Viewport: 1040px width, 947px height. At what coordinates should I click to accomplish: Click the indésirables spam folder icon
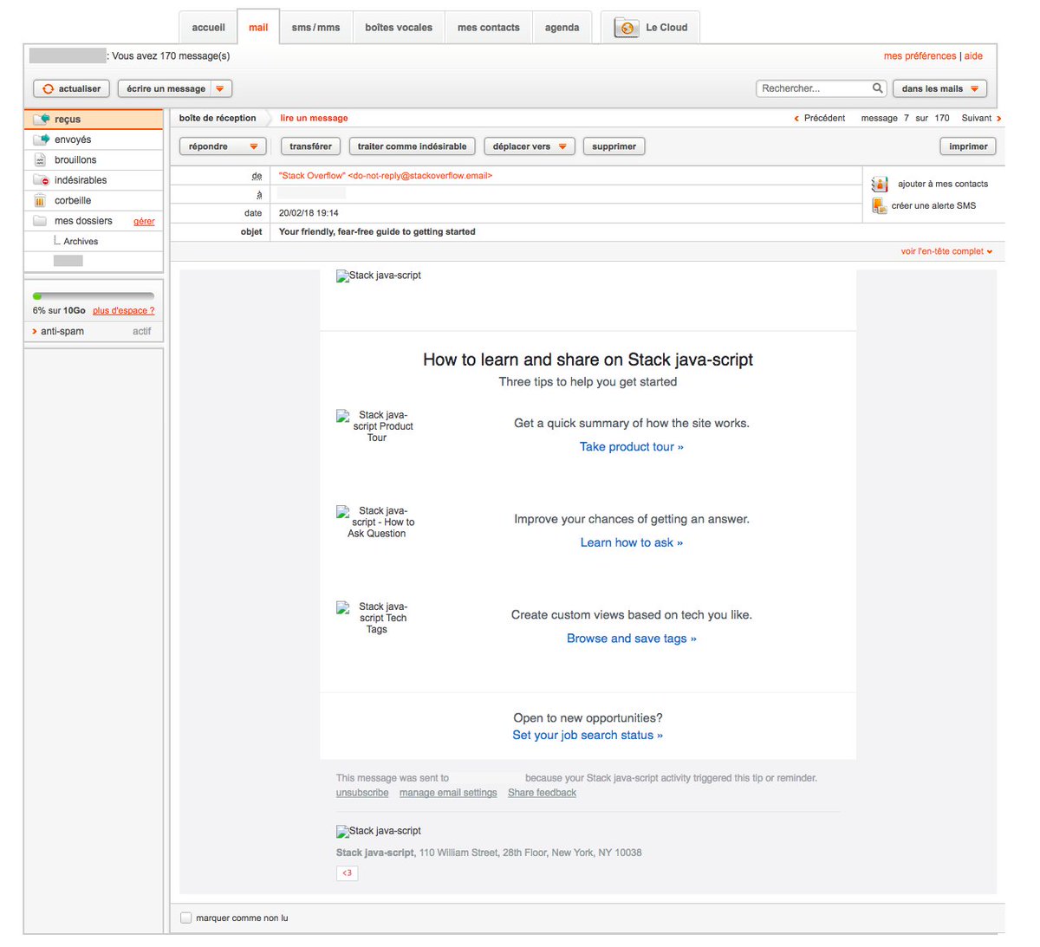tap(41, 180)
